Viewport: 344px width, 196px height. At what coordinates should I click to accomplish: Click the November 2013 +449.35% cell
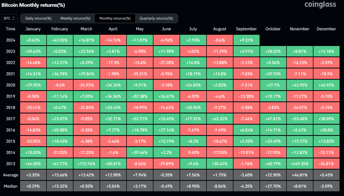click(x=300, y=164)
